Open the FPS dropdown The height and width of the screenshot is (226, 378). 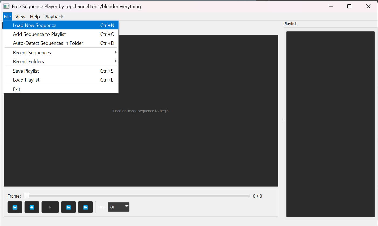[x=126, y=207]
